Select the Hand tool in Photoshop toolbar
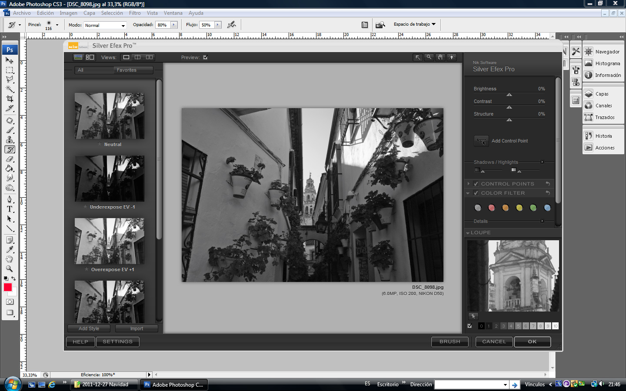This screenshot has width=626, height=391. click(10, 259)
